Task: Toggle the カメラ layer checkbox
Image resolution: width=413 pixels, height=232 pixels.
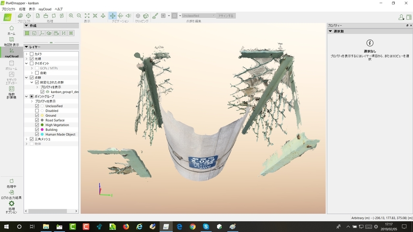Action: pyautogui.click(x=31, y=54)
